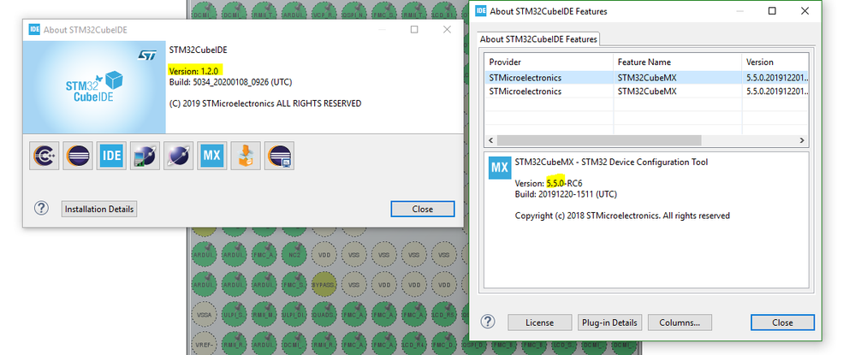Sort by the Feature Name column header
This screenshot has height=355, width=855.
(x=677, y=62)
